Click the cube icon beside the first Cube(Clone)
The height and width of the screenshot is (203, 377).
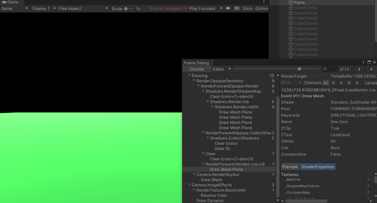291,8
